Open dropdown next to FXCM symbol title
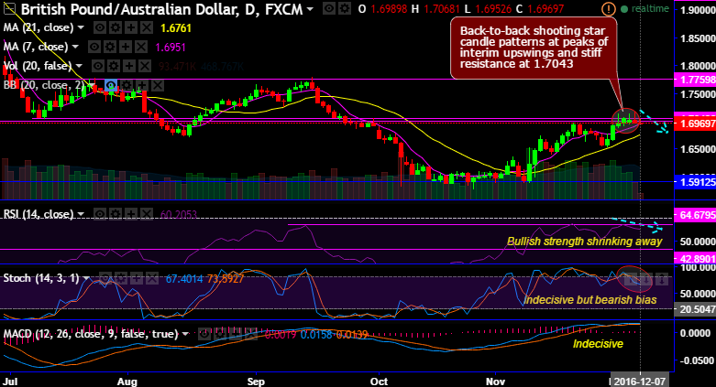 coord(310,8)
